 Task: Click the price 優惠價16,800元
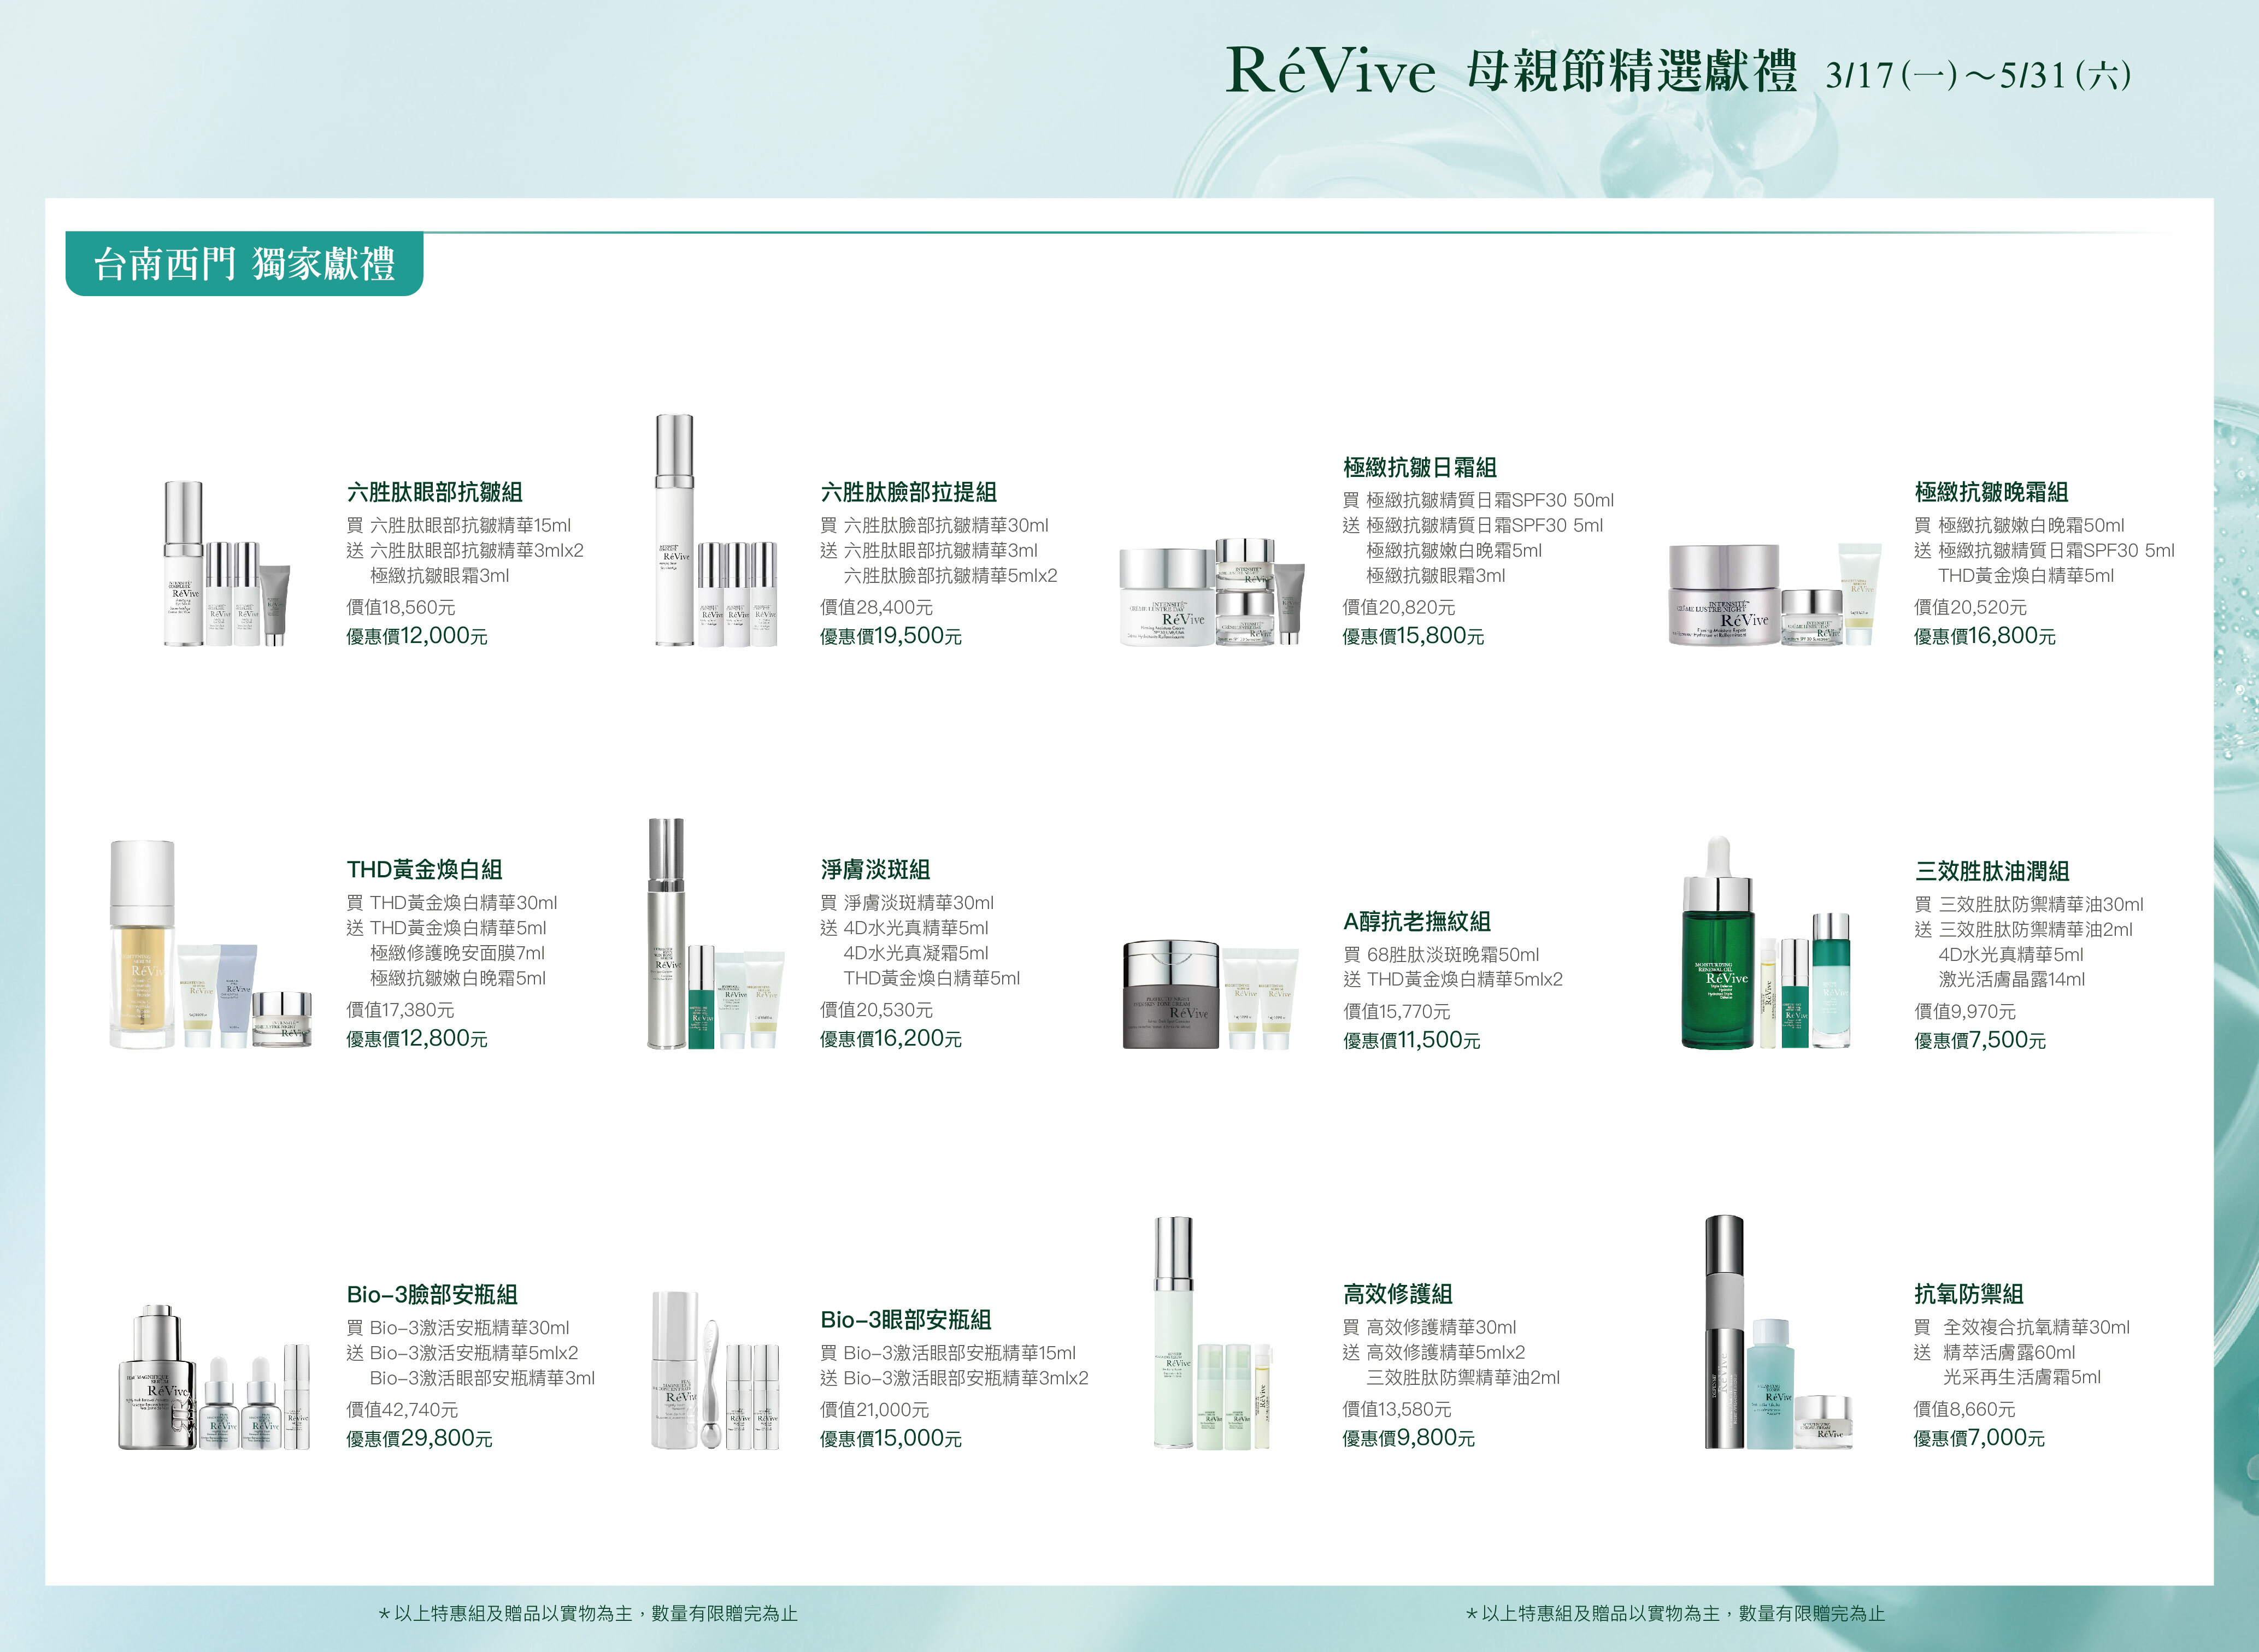point(1985,636)
